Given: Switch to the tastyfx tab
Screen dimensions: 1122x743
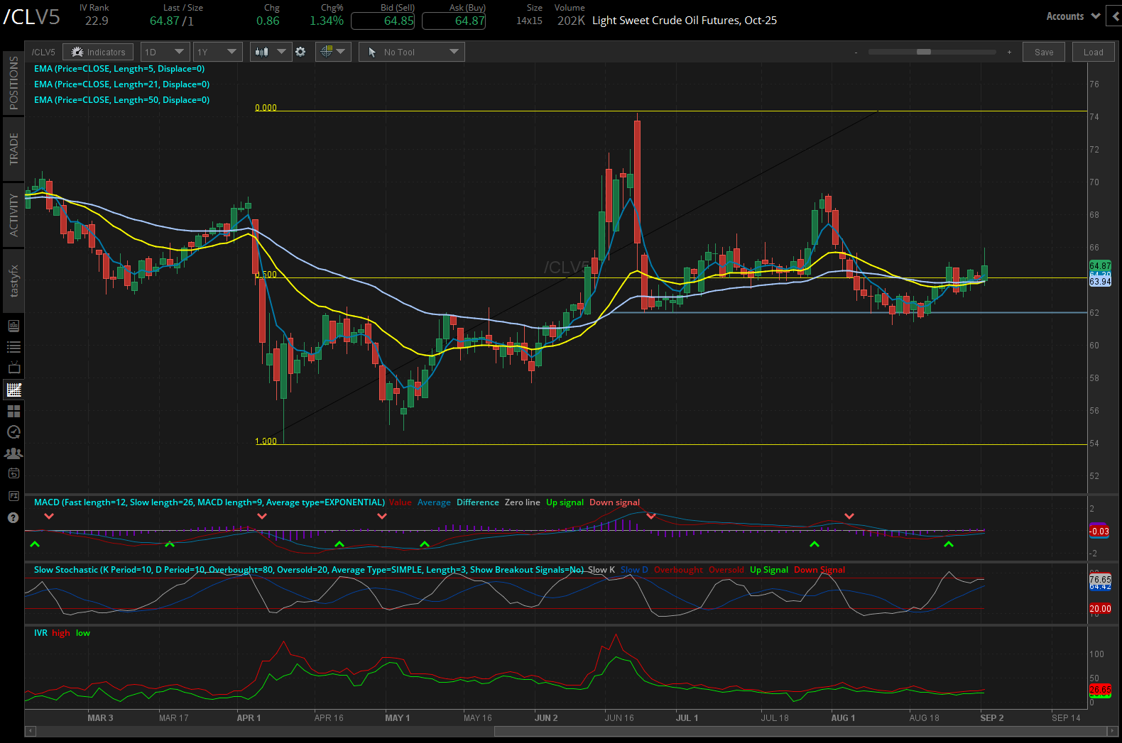Looking at the screenshot, I should (x=13, y=280).
